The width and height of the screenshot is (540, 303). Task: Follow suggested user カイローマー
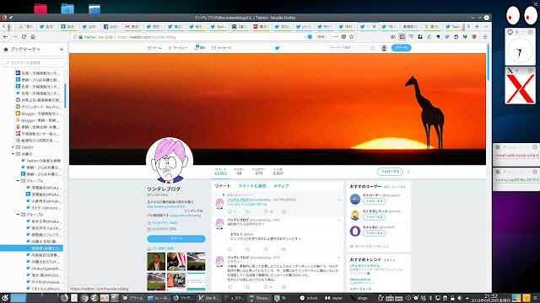point(374,201)
